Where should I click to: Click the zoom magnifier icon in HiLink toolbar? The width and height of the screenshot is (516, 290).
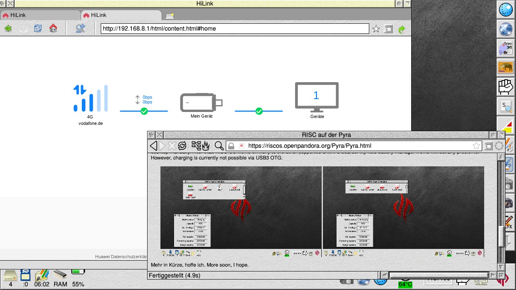[81, 29]
